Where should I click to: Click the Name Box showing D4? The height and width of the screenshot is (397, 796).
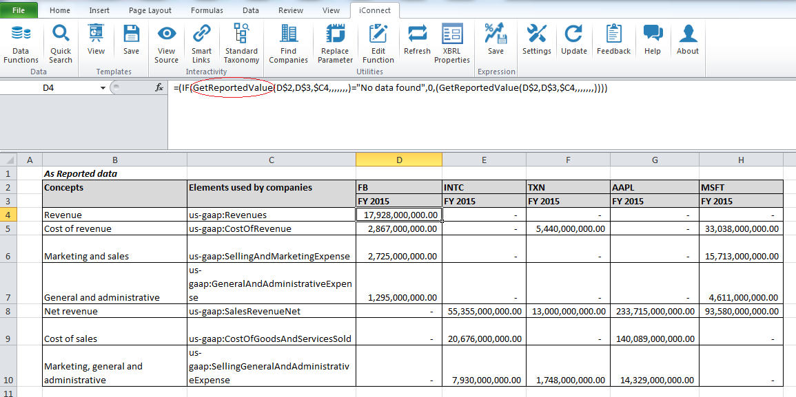(49, 87)
